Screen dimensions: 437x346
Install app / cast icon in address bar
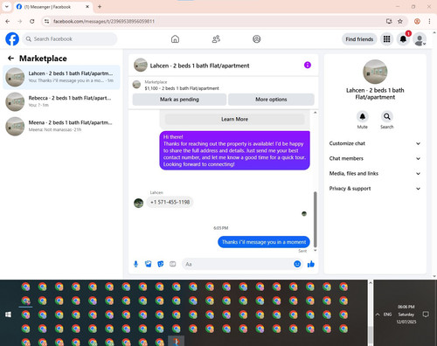[x=389, y=21]
